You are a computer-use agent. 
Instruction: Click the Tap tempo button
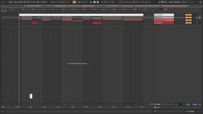click(x=16, y=2)
